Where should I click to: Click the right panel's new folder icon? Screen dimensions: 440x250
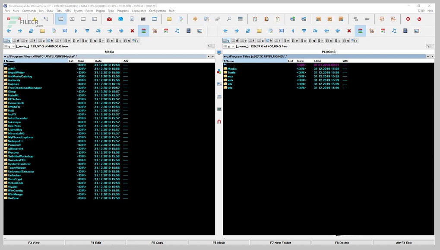pyautogui.click(x=259, y=31)
